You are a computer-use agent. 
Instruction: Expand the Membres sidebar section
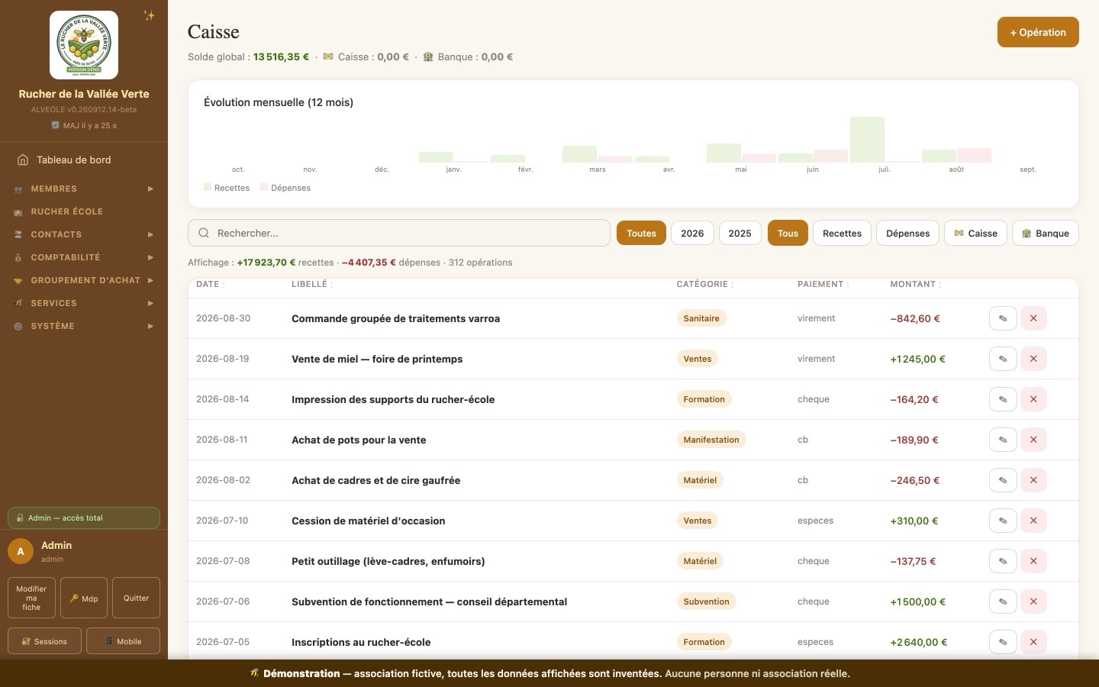[x=84, y=189]
